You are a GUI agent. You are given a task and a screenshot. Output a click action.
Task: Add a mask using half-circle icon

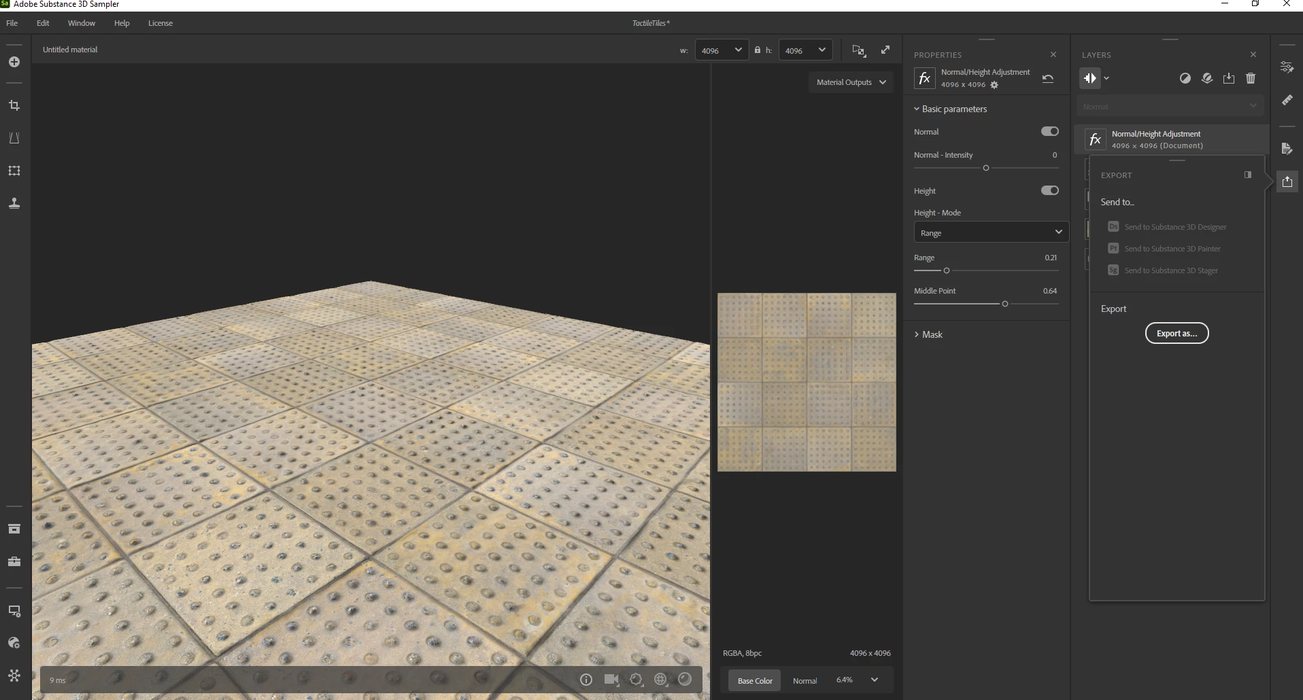[1185, 78]
